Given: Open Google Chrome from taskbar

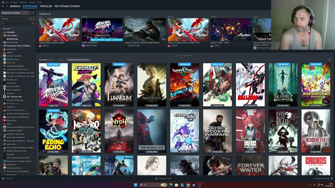Looking at the screenshot, I should pos(188,185).
